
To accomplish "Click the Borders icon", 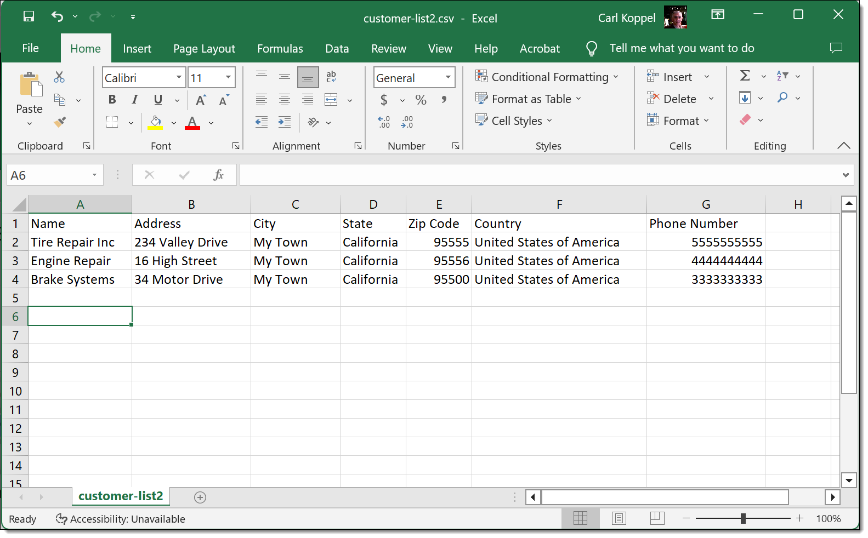I will click(112, 122).
